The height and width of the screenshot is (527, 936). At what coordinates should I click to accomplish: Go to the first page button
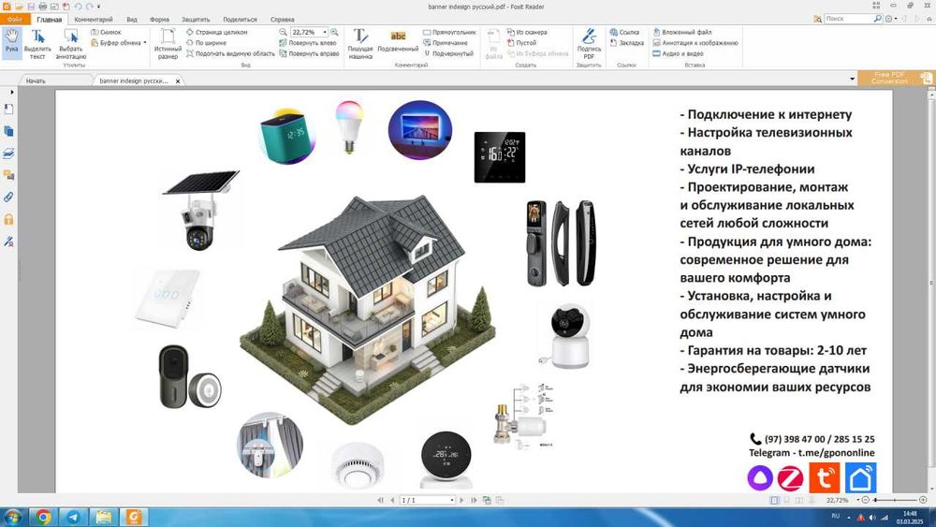(x=380, y=500)
